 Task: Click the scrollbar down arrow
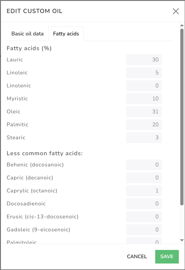tap(181, 240)
